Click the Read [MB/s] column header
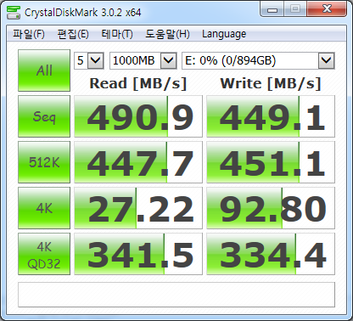This screenshot has height=321, width=353. 138,83
